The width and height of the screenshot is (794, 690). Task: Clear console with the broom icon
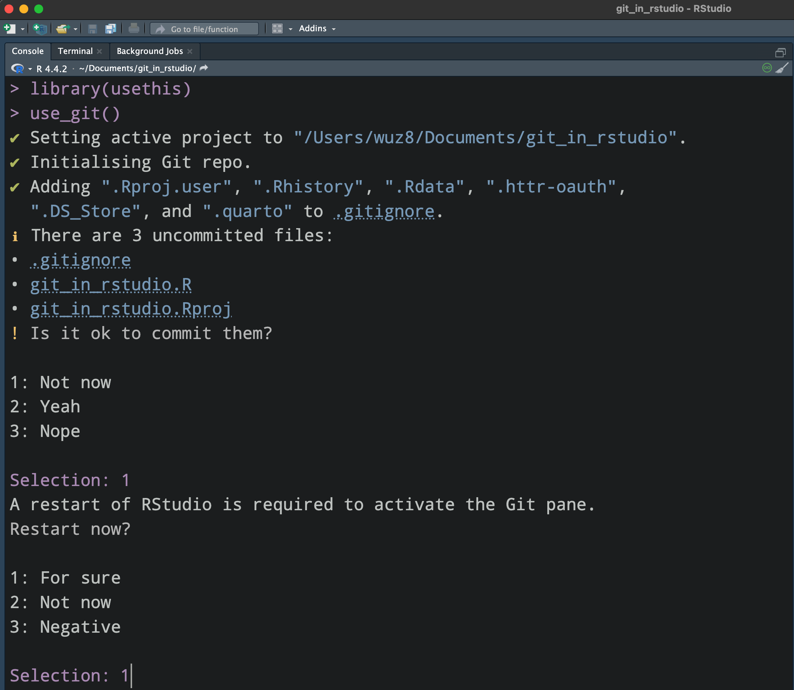782,68
